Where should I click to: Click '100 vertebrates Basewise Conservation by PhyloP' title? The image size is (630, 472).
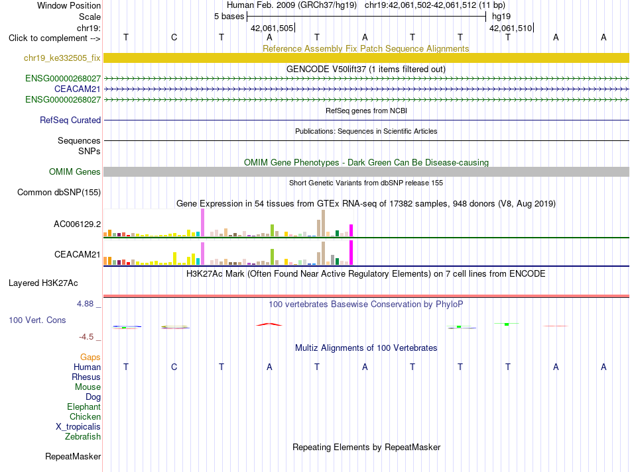click(366, 304)
